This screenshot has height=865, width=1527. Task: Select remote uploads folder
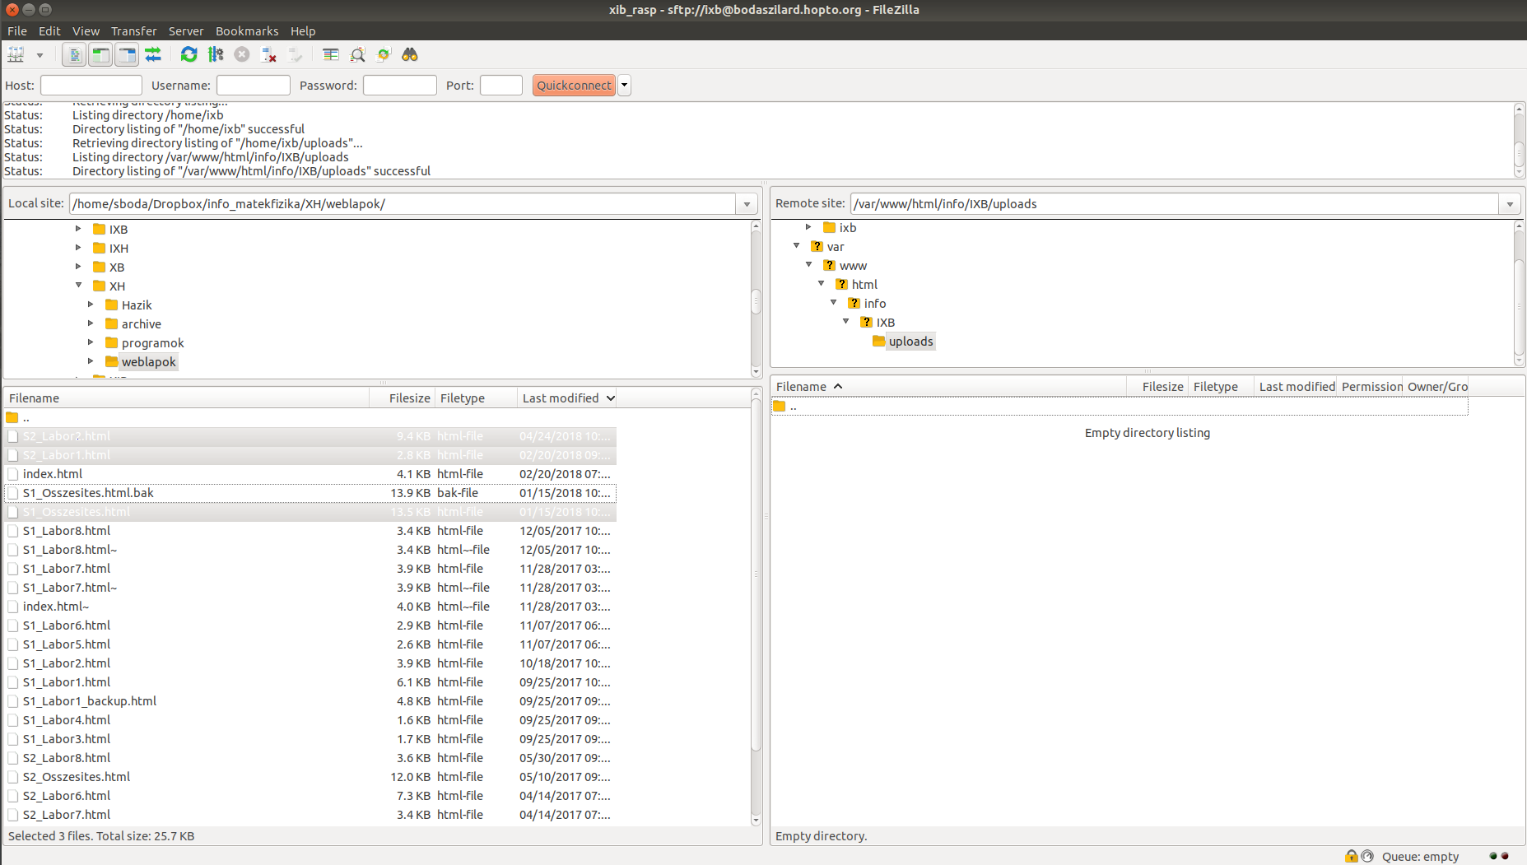pyautogui.click(x=910, y=342)
